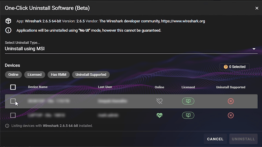This screenshot has height=147, width=262.
Task: Click the offline heart icon in first device row
Action: 159,101
